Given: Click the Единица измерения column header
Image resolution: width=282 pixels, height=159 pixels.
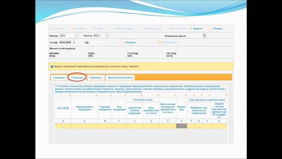Looking at the screenshot, I should [105, 108].
